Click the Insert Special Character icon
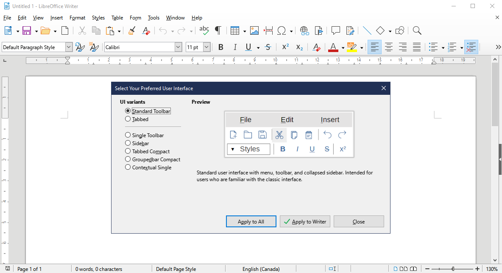Screen dimensions: 502x273 (x=282, y=30)
